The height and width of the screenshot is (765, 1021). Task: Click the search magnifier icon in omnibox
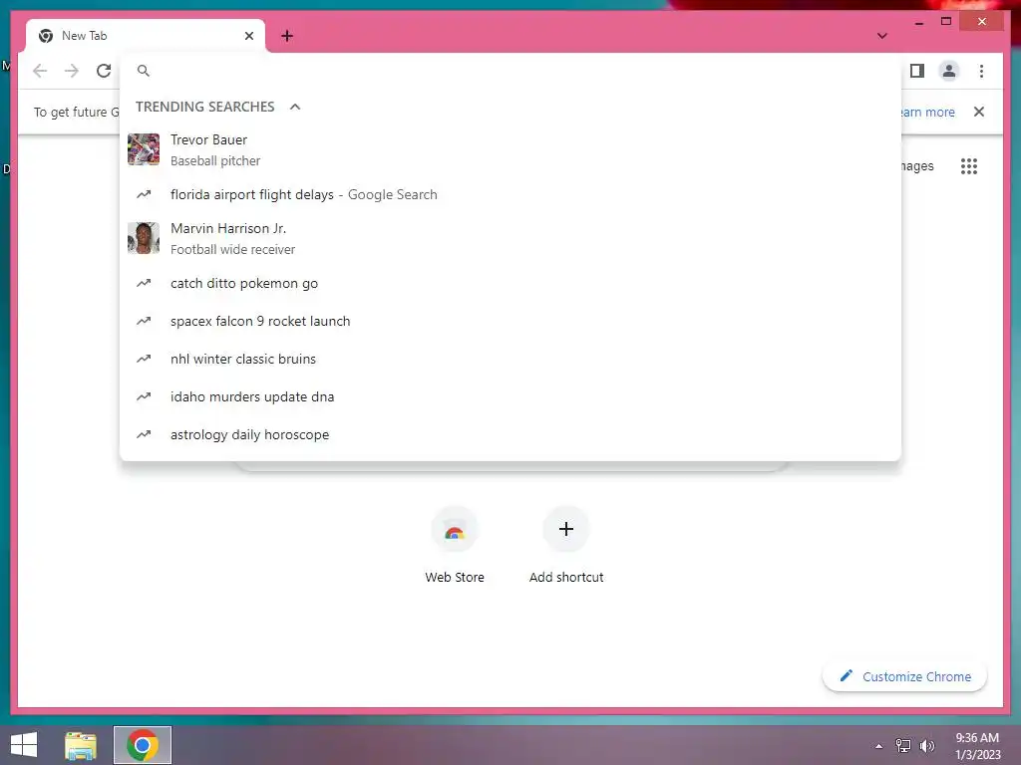[x=144, y=71]
